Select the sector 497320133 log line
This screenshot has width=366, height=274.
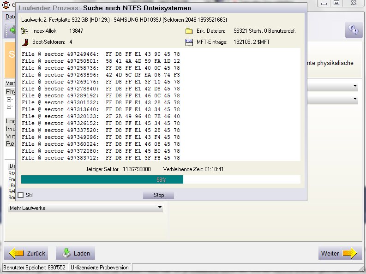tap(101, 116)
